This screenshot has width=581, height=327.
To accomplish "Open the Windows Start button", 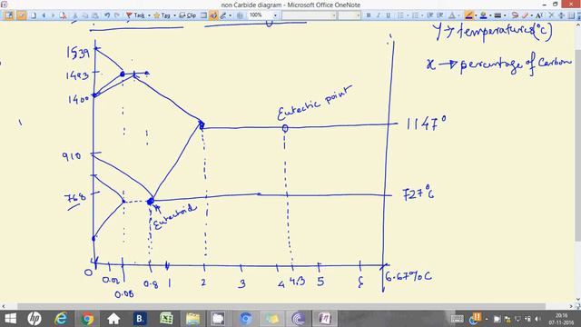I will [x=10, y=319].
